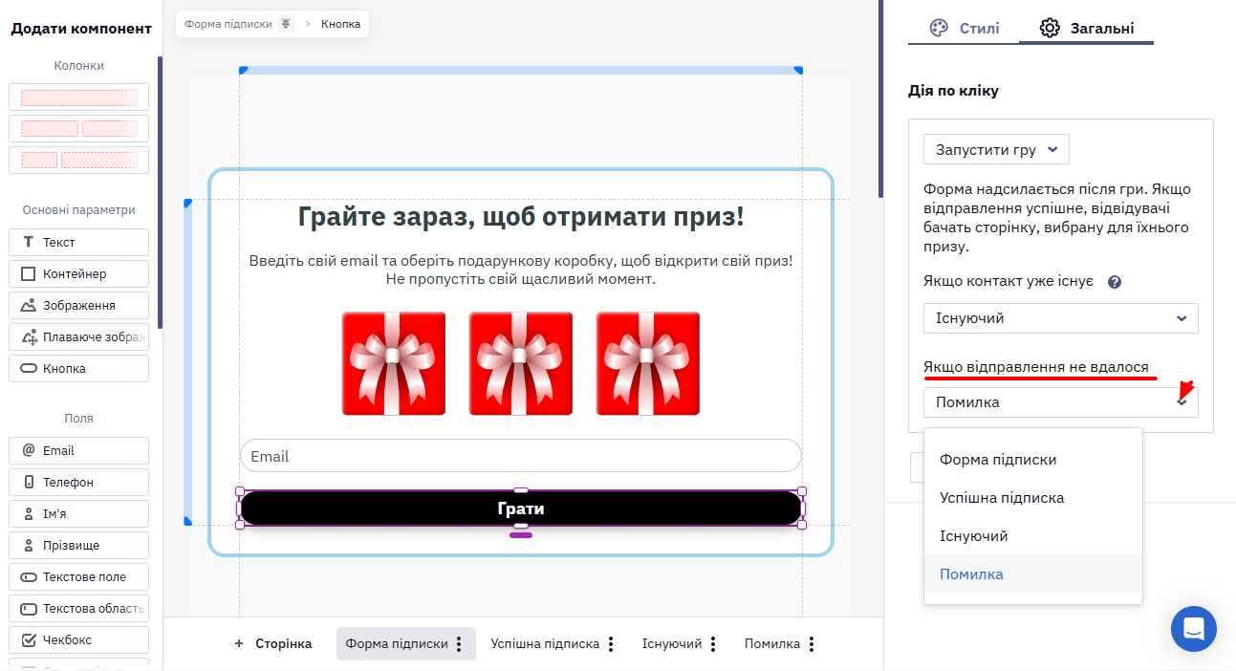The image size is (1236, 671).
Task: Add a Текст component
Action: tap(78, 242)
